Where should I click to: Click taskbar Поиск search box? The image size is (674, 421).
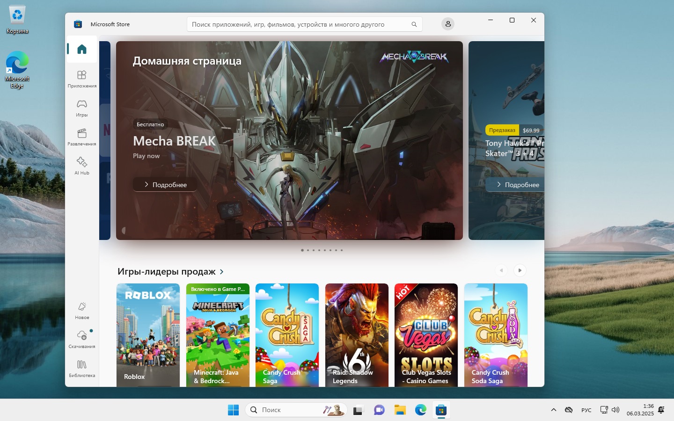(x=296, y=410)
